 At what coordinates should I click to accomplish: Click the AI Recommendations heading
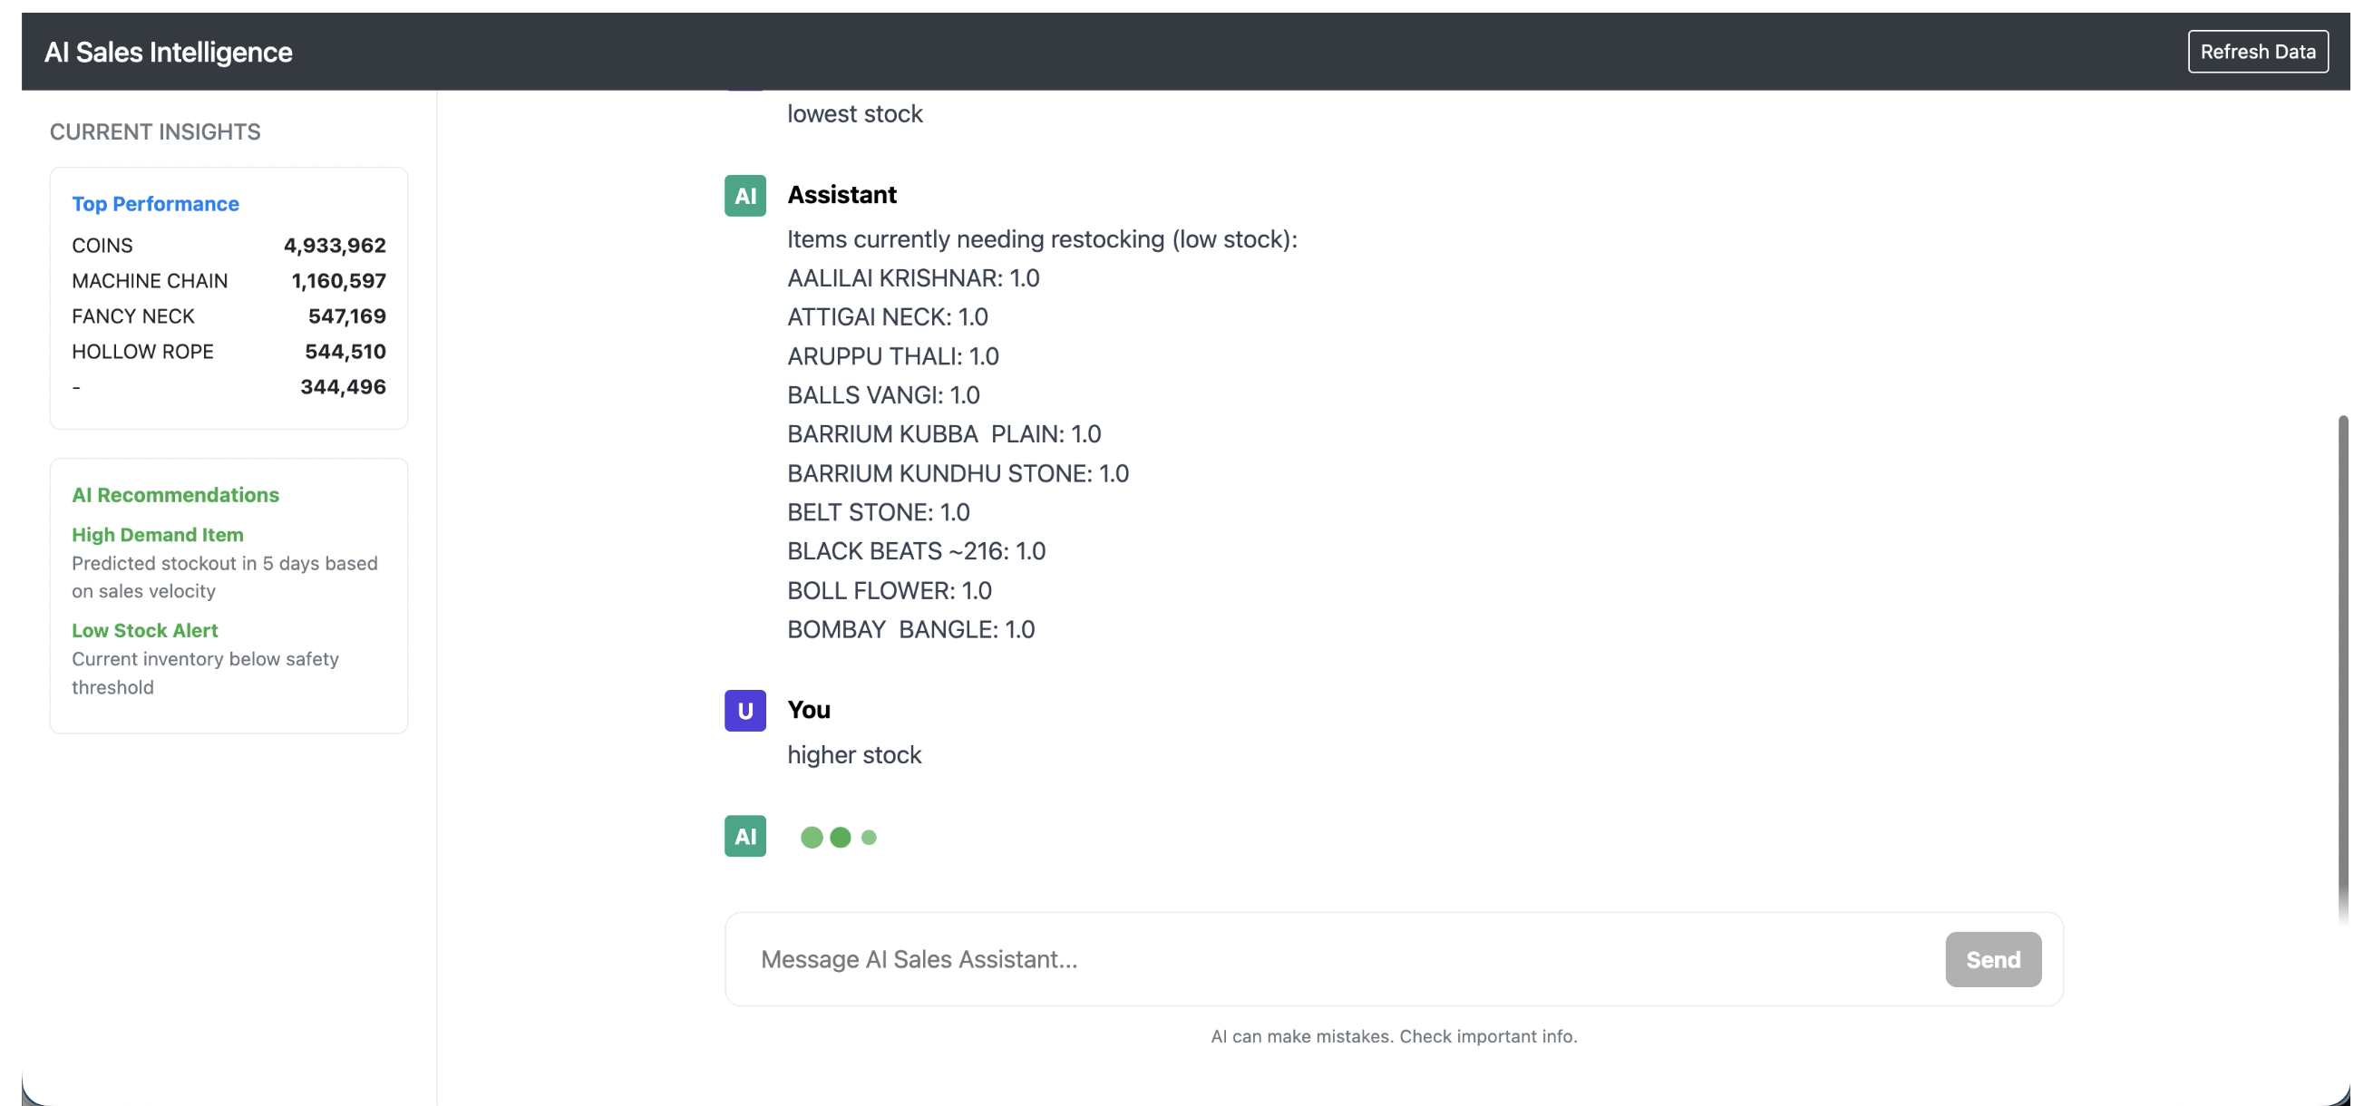click(175, 494)
